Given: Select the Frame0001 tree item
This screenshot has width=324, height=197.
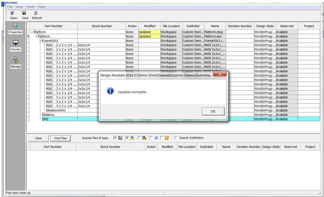Looking at the screenshot, I should pyautogui.click(x=50, y=41).
